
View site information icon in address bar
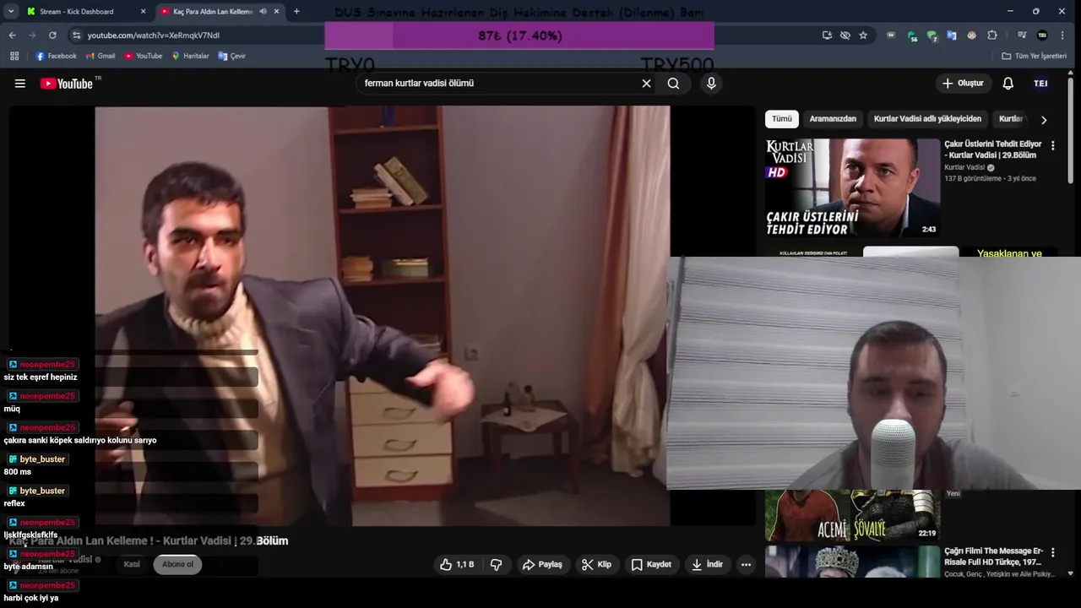click(77, 35)
